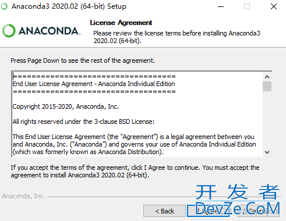Close the Anaconda3 Setup window
The width and height of the screenshot is (286, 221).
tap(274, 6)
